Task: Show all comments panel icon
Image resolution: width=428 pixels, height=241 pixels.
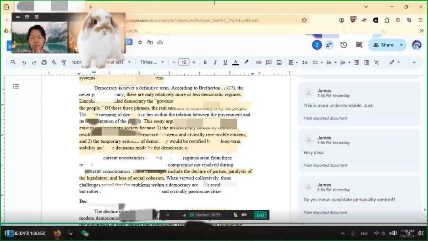Action: [359, 45]
